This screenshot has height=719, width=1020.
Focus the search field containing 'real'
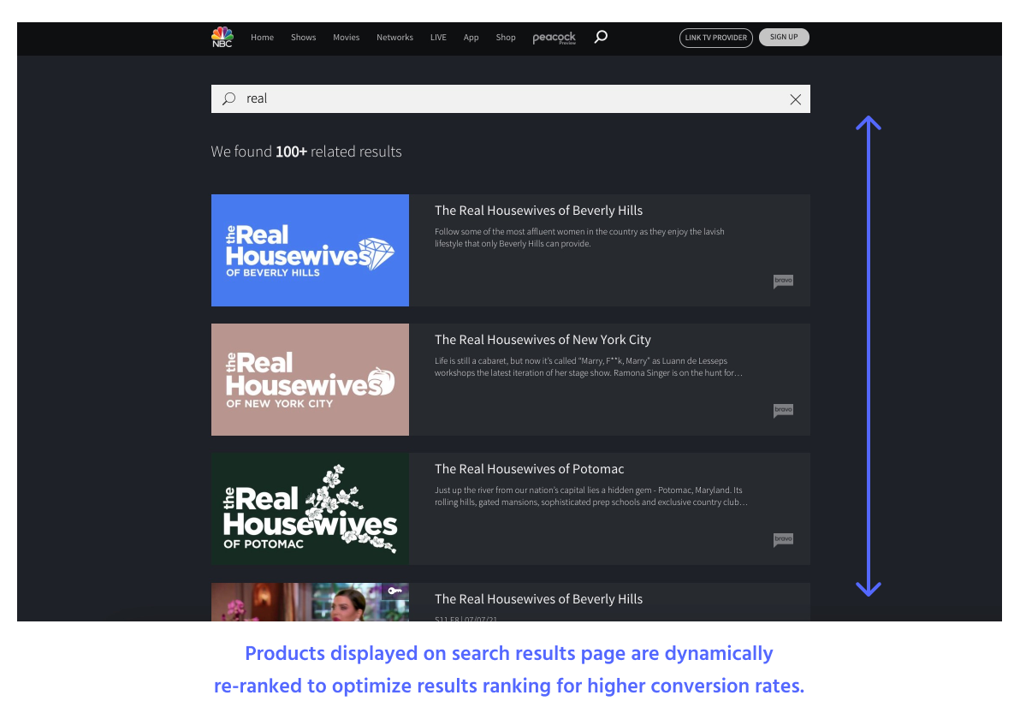coord(511,99)
